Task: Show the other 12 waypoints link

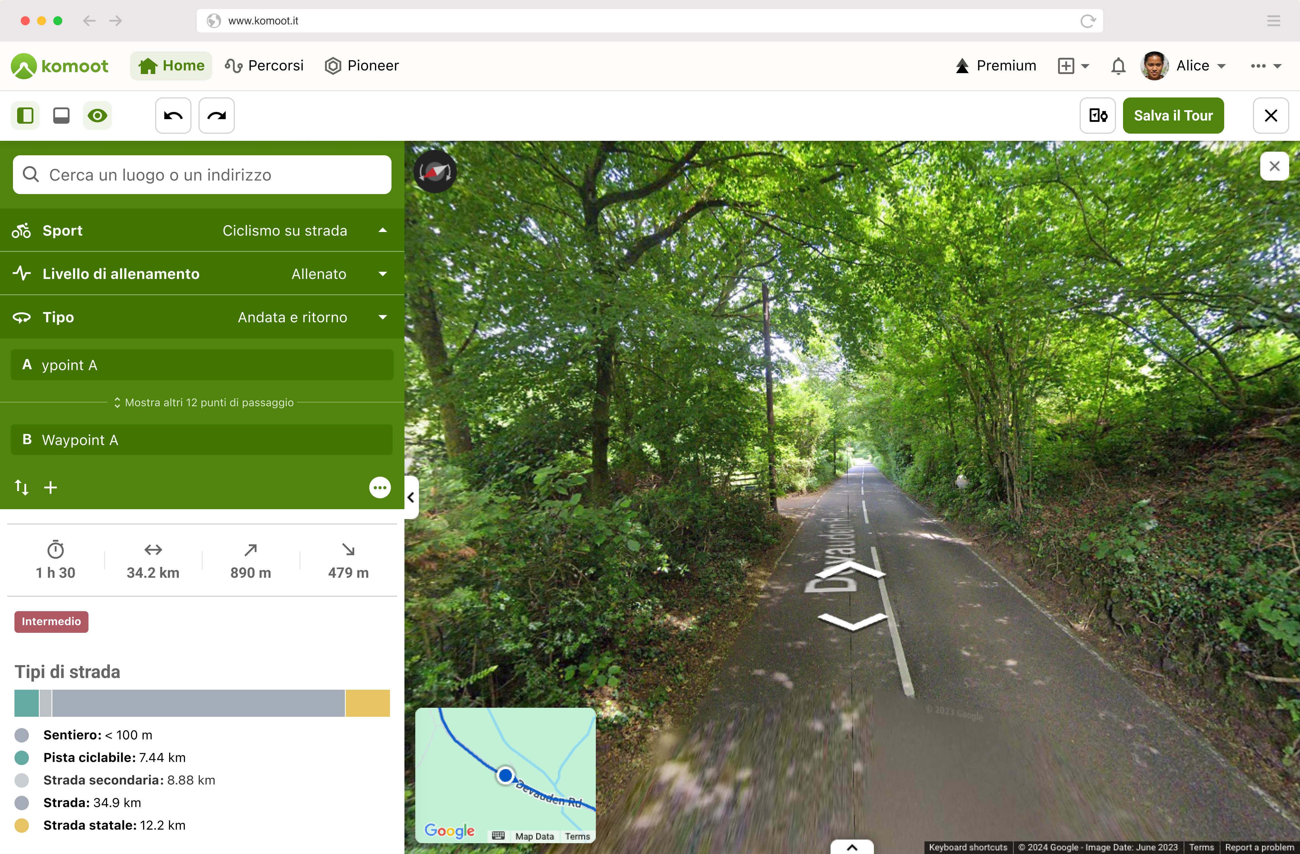Action: coord(204,402)
